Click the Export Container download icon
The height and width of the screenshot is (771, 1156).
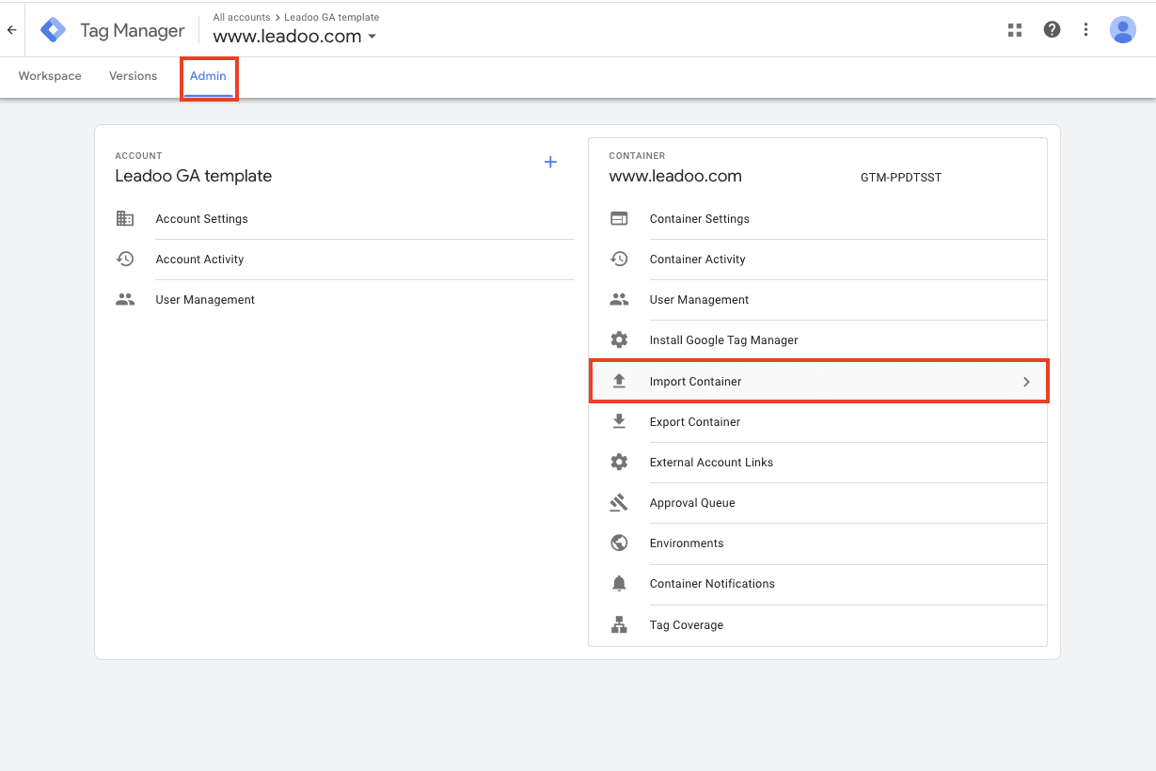[619, 421]
